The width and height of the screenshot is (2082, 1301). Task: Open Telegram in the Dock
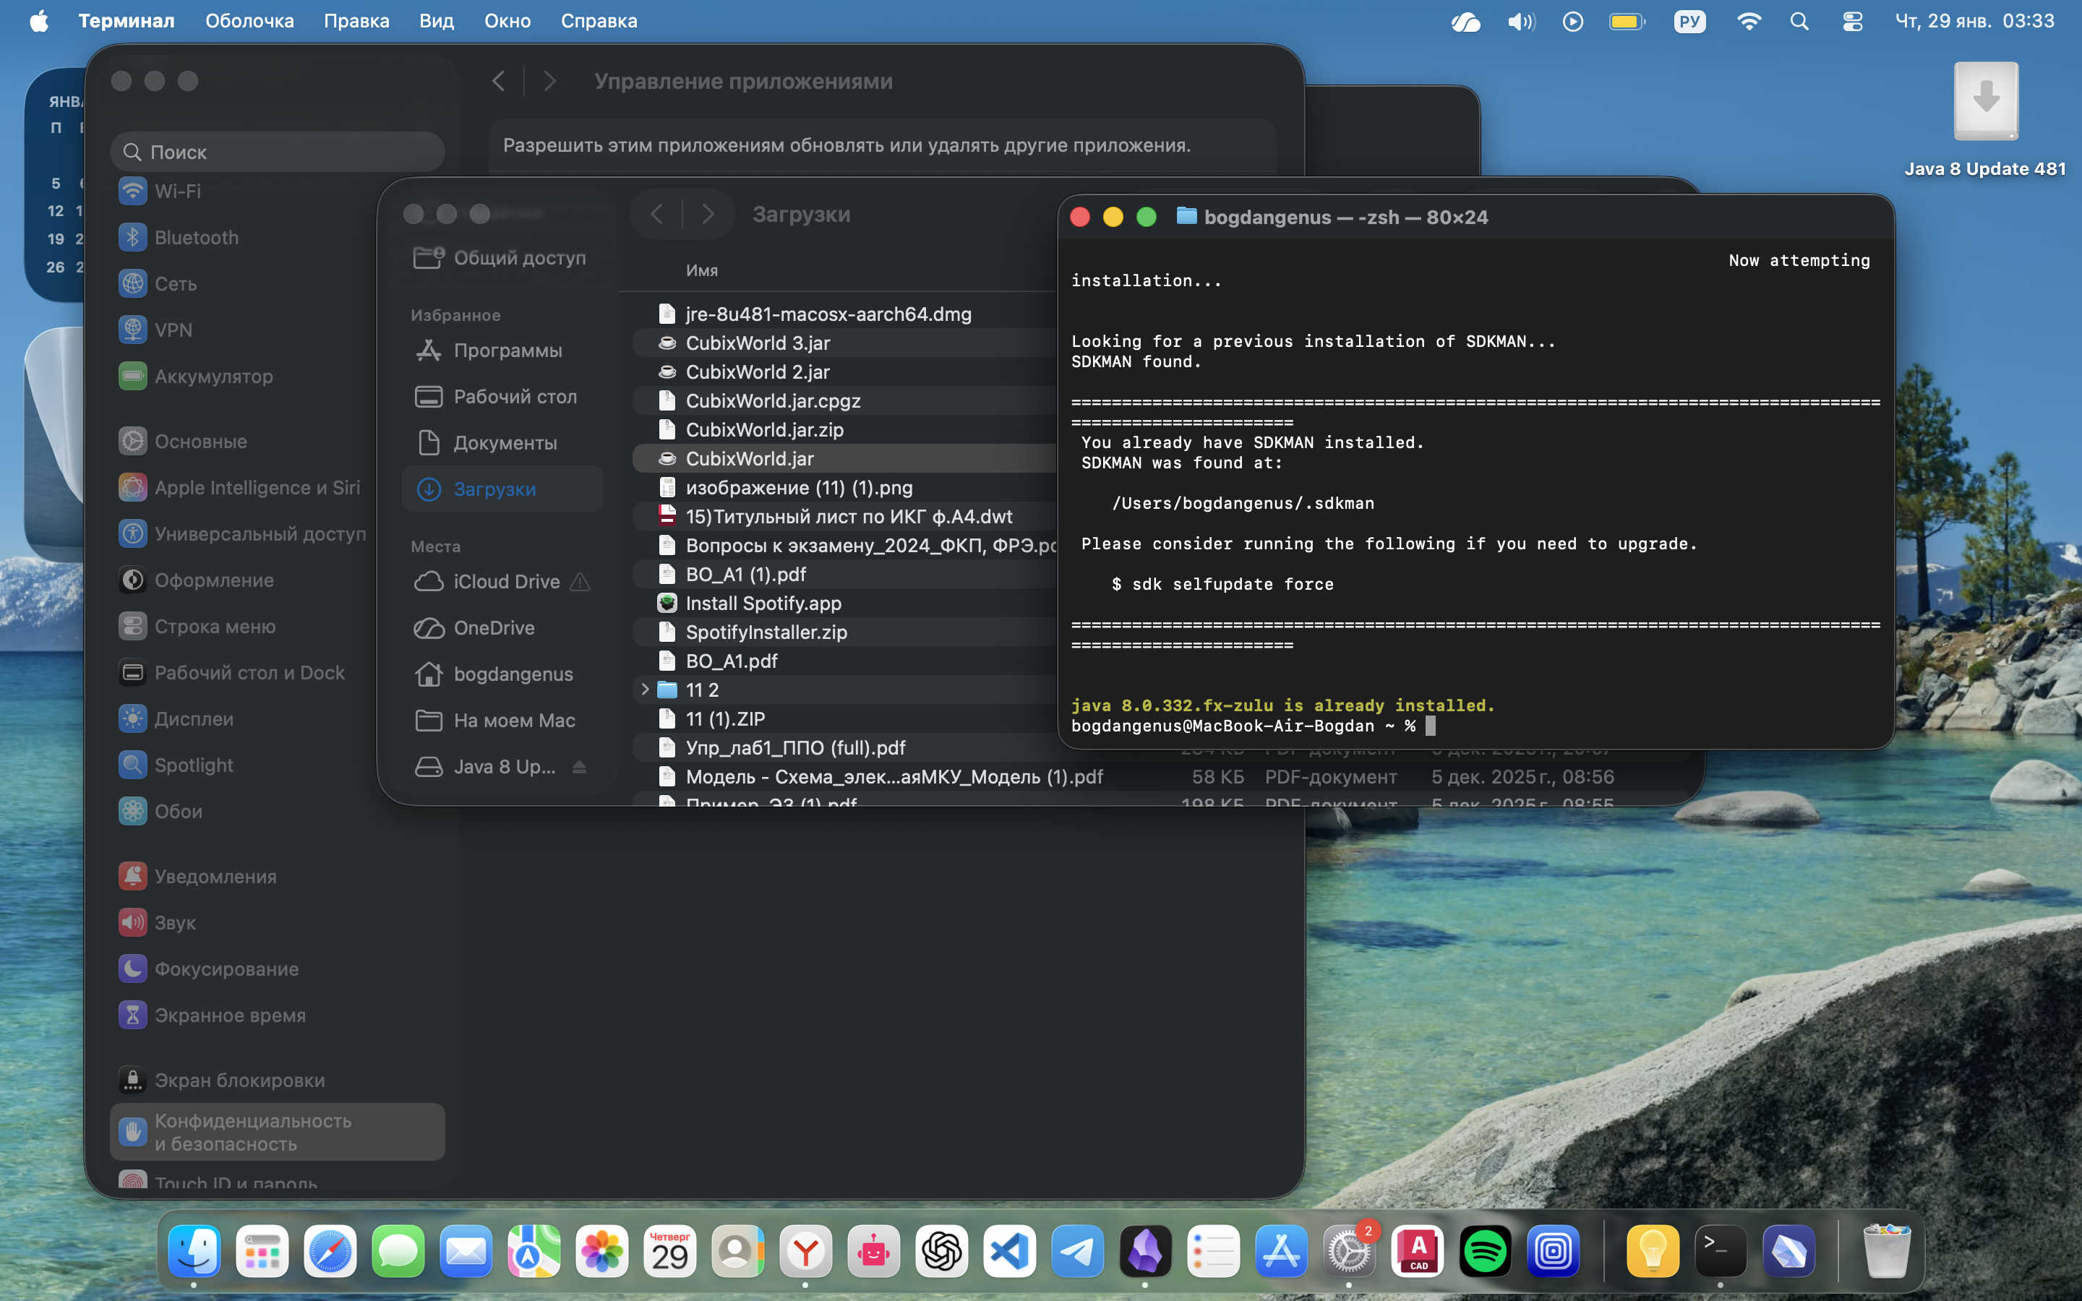1077,1250
